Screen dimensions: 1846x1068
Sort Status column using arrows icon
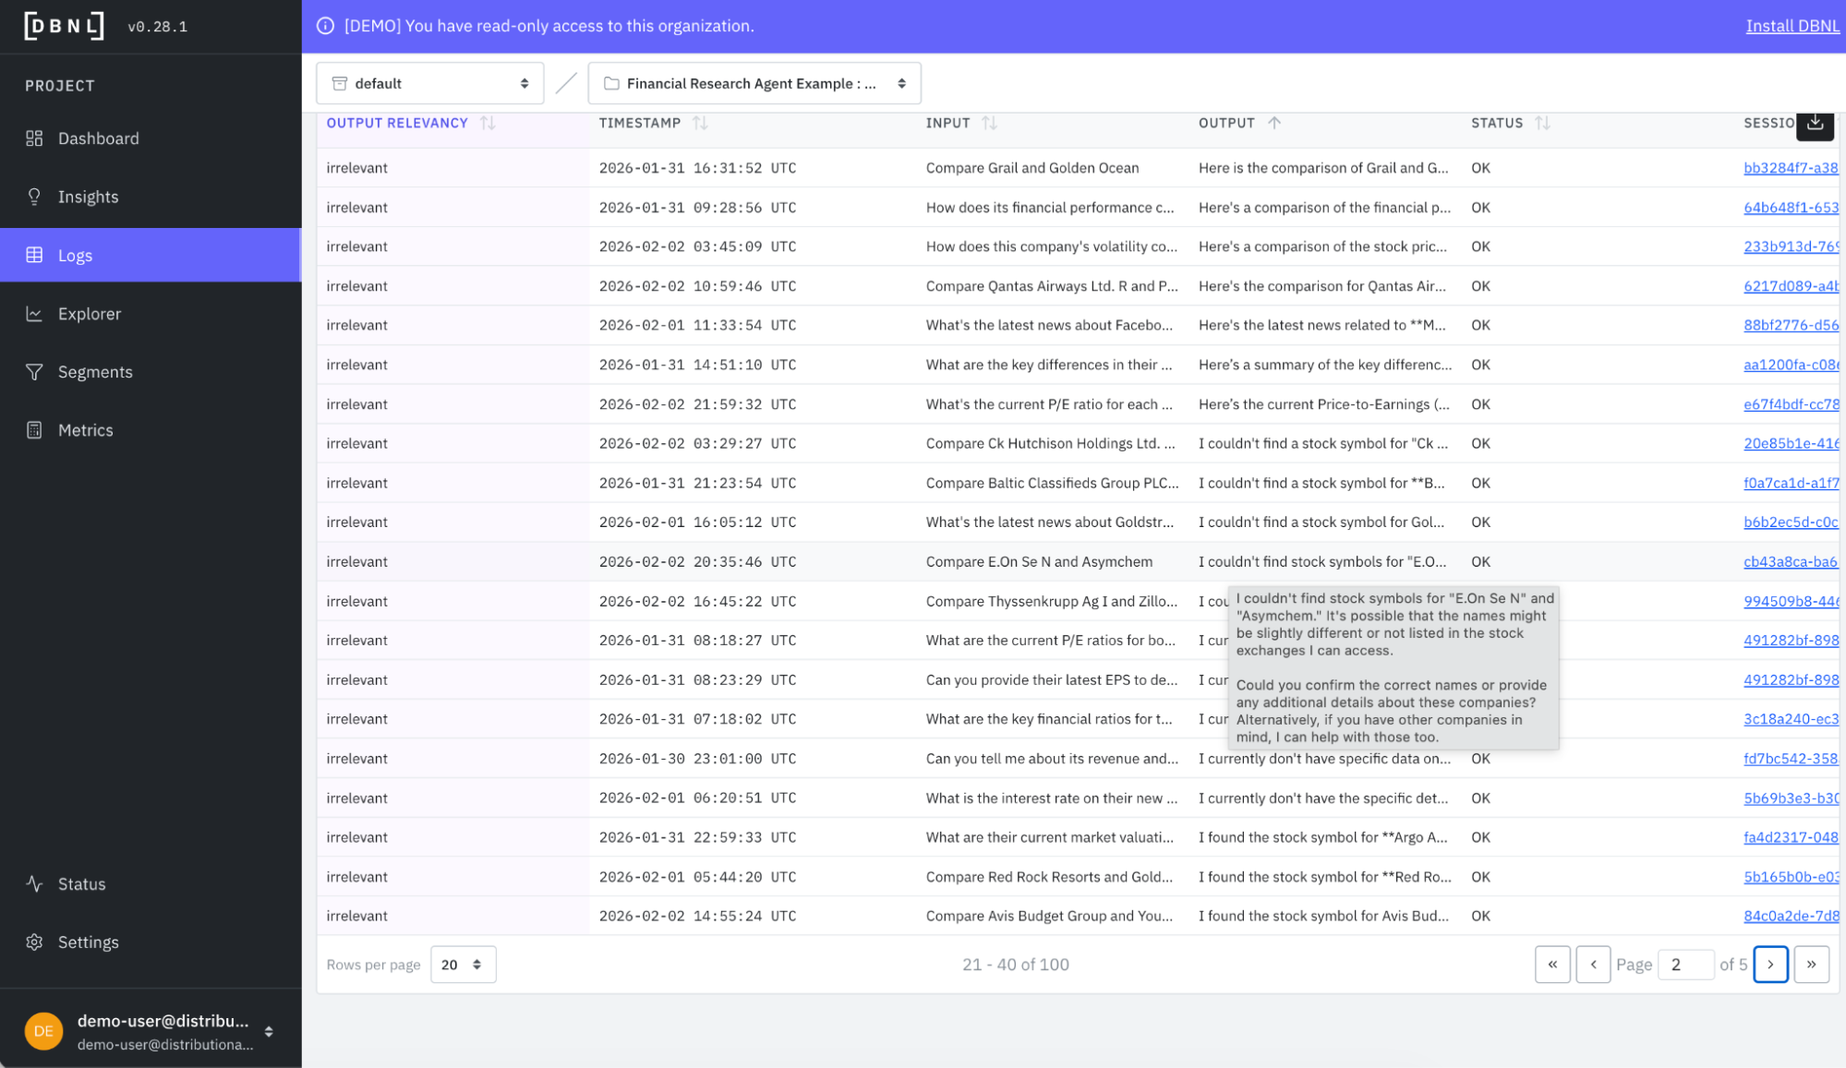(x=1542, y=123)
